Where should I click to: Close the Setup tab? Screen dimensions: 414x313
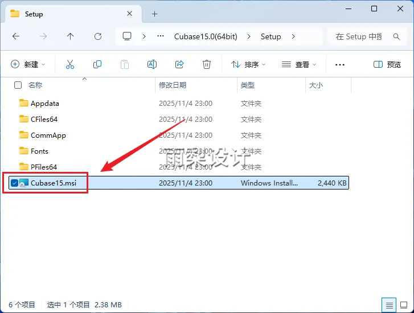click(129, 14)
